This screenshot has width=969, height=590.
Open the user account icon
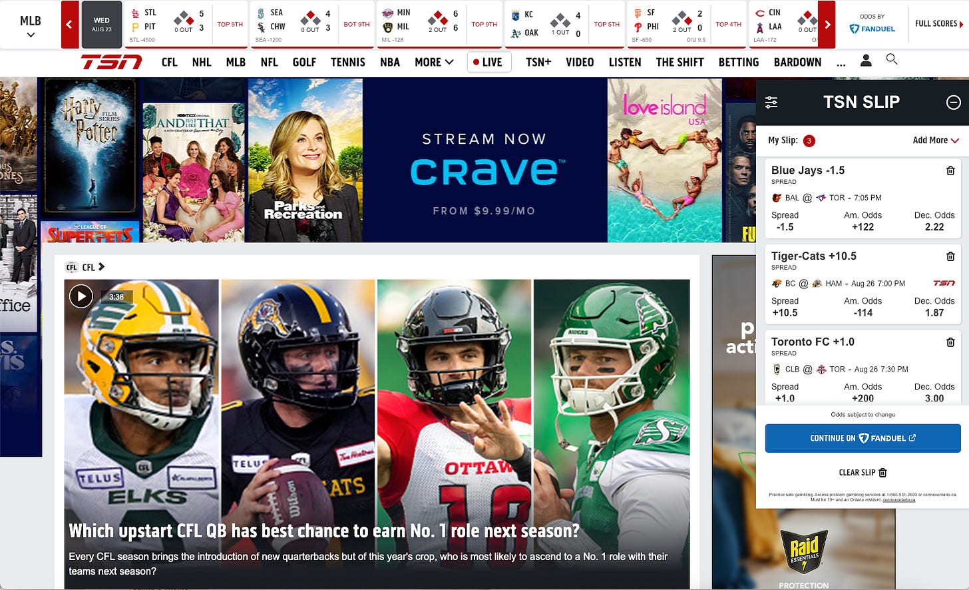(x=866, y=61)
